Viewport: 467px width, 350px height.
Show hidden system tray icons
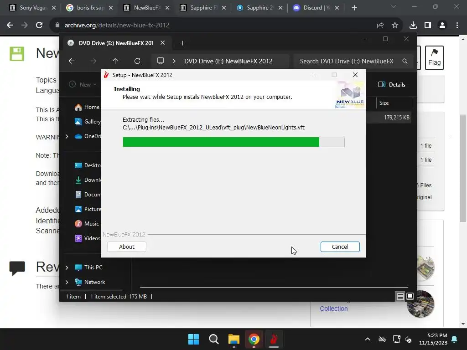point(368,339)
